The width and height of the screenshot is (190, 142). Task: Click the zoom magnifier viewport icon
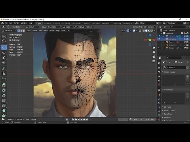click(154, 48)
